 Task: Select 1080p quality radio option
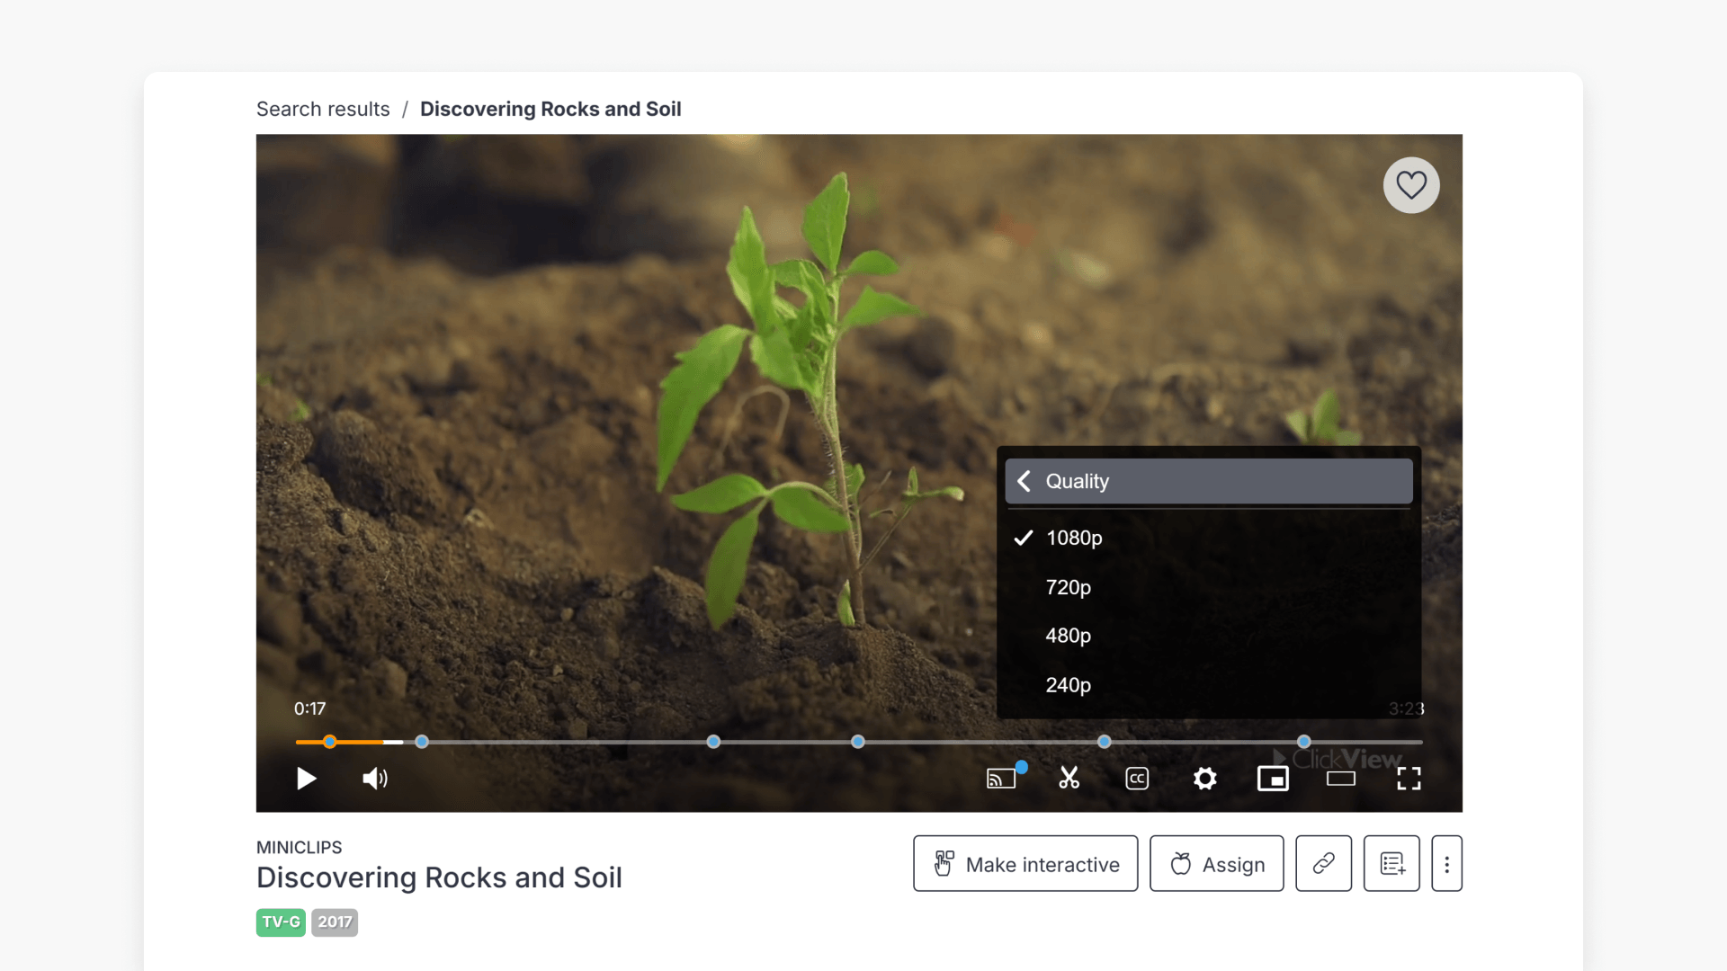click(x=1074, y=538)
